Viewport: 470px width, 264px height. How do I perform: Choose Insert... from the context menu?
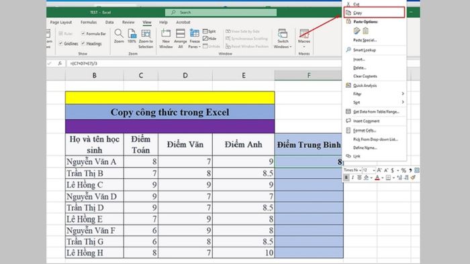click(359, 59)
